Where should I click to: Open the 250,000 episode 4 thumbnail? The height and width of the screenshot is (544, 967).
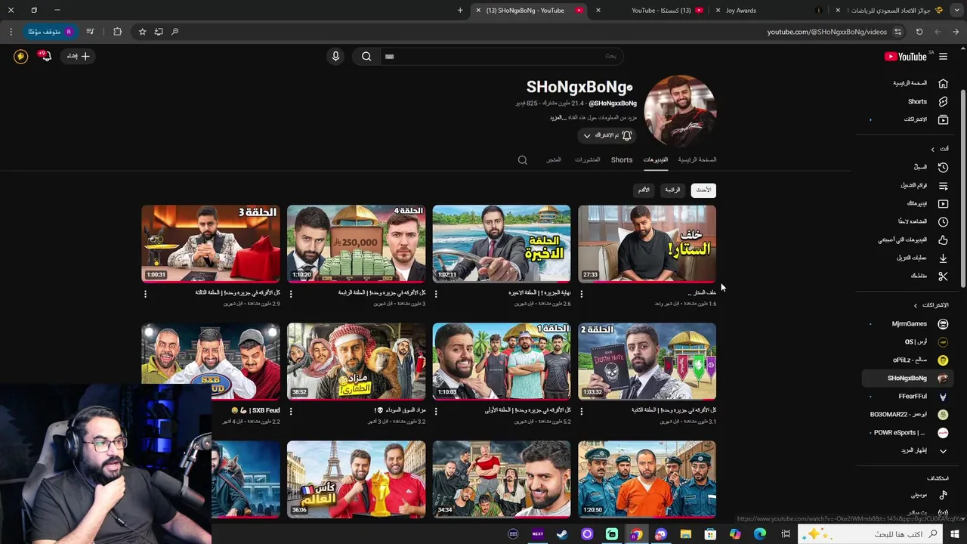point(356,243)
